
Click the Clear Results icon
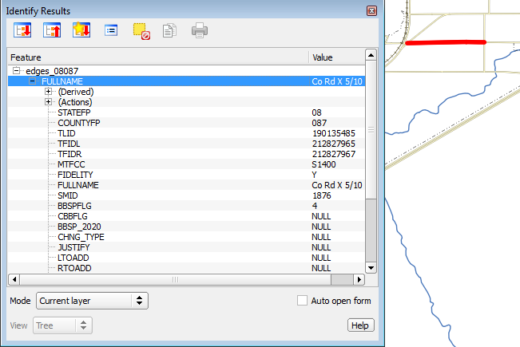pos(141,31)
